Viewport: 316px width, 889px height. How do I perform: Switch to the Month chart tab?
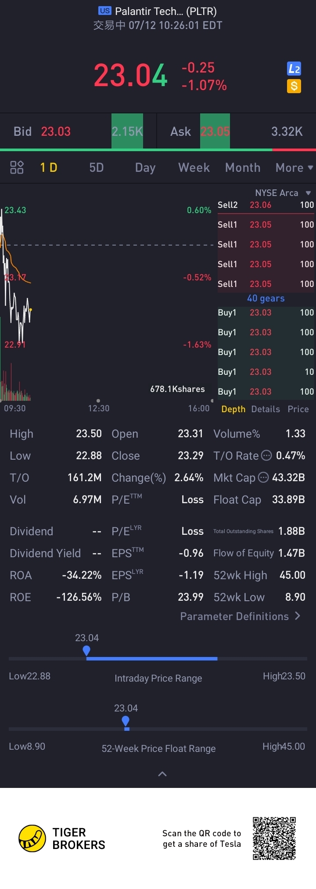tap(243, 168)
